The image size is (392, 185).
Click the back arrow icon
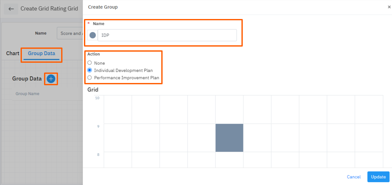(x=11, y=9)
